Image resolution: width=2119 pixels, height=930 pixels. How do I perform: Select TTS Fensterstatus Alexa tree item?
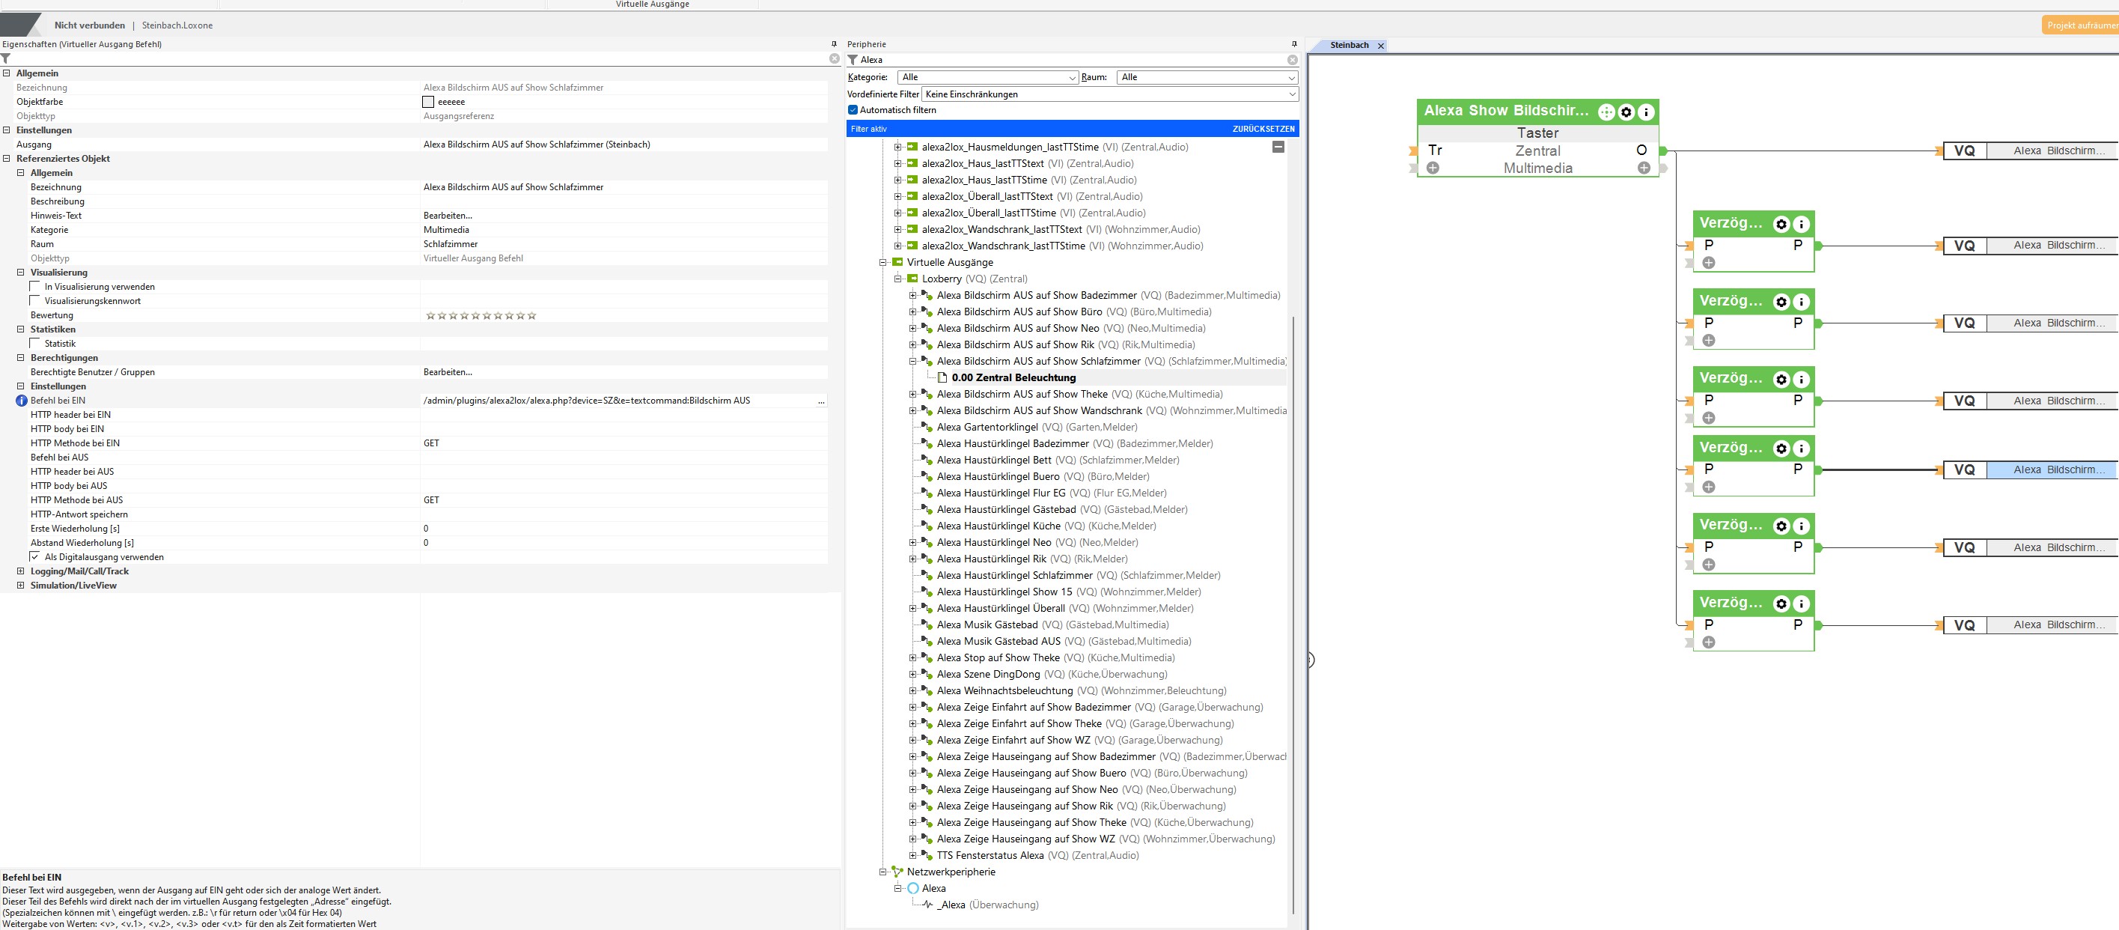click(990, 855)
